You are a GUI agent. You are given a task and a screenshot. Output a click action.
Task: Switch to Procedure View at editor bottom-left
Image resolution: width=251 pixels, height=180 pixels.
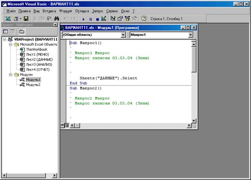(62, 126)
